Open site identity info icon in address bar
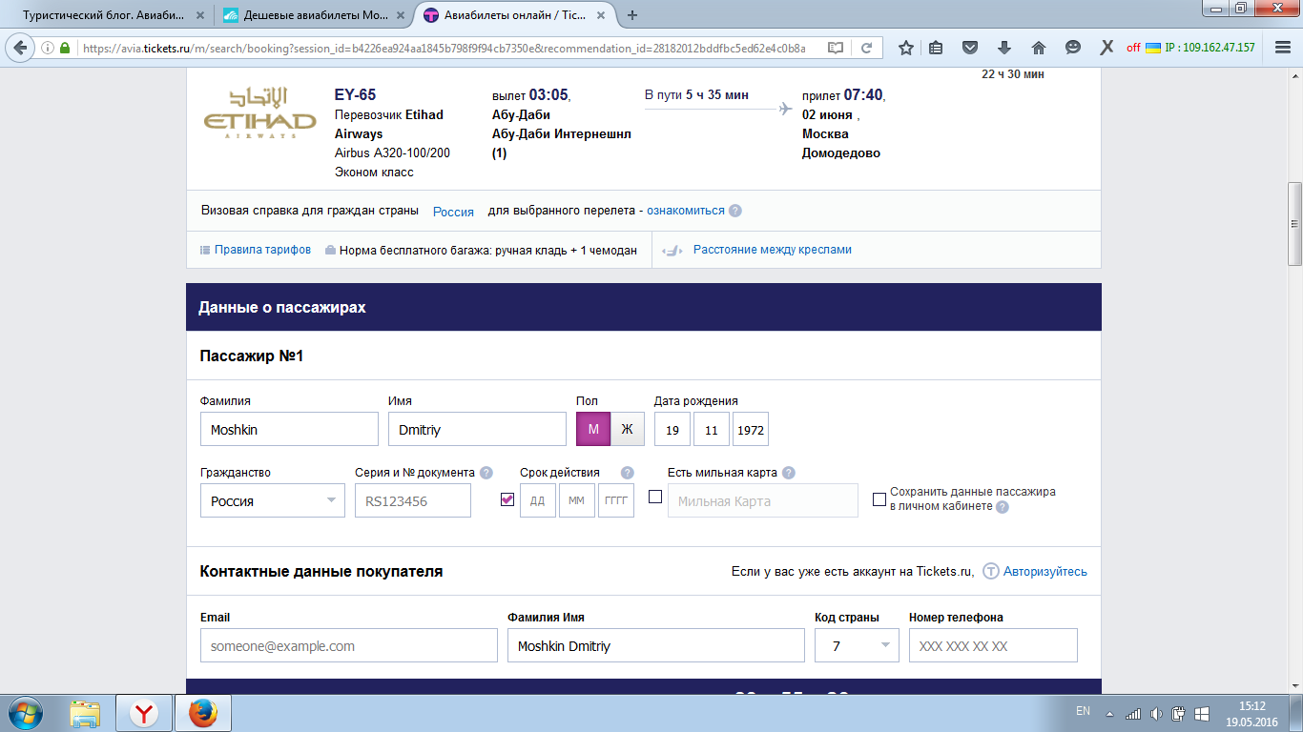1303x732 pixels. [48, 48]
